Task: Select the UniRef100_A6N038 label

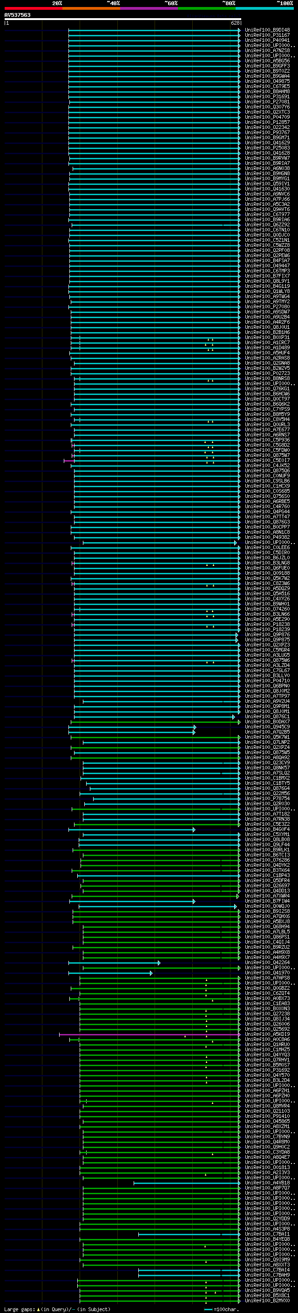Action: 267,168
